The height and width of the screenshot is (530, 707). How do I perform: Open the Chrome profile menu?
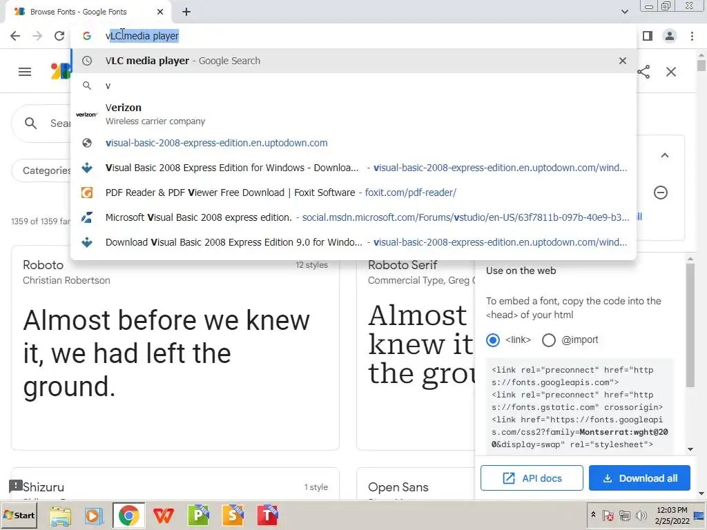pyautogui.click(x=670, y=36)
